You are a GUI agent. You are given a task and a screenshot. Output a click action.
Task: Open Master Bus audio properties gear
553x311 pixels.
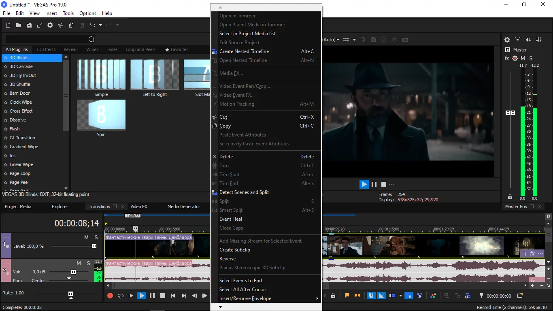tap(507, 40)
